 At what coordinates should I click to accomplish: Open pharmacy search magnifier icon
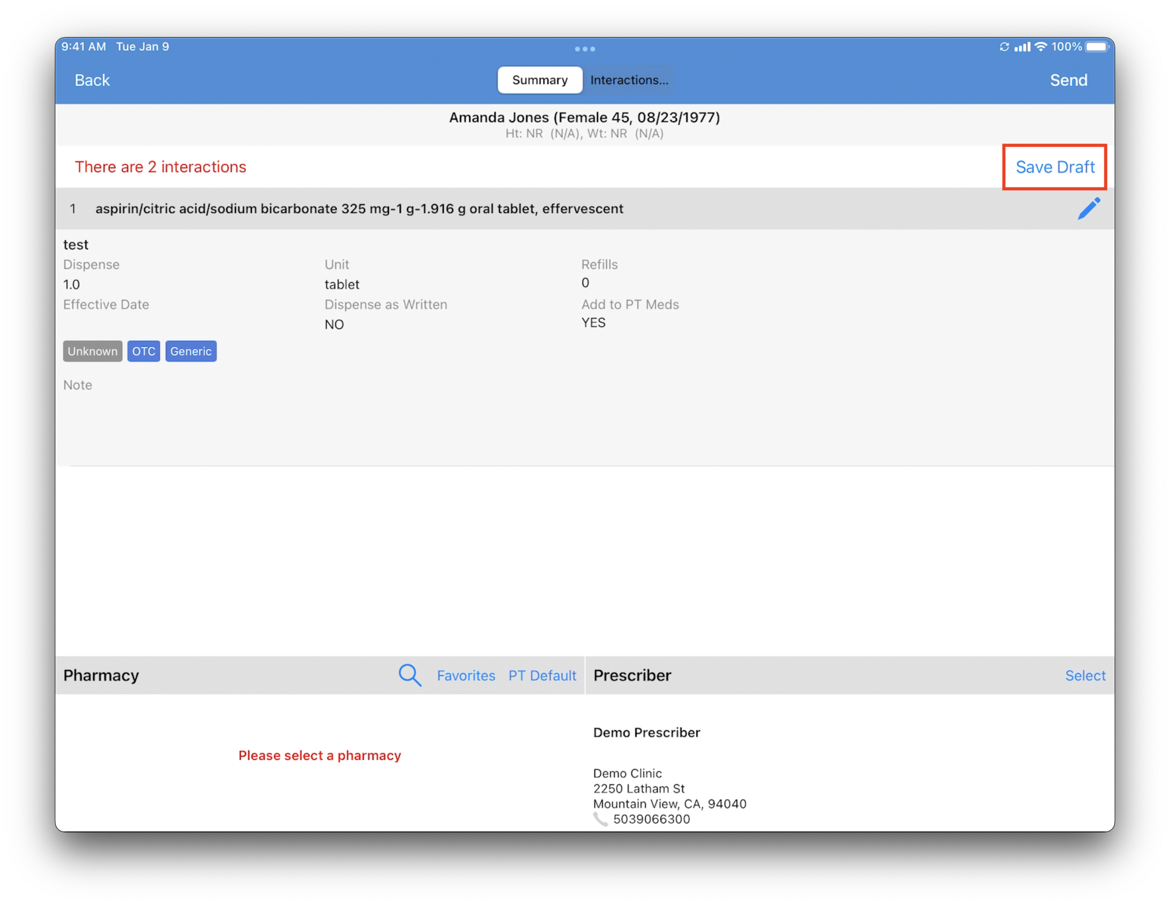410,675
